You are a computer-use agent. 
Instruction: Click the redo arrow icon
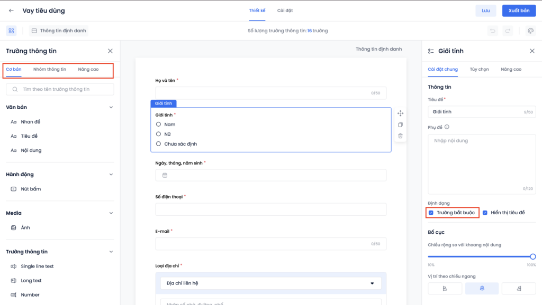pyautogui.click(x=508, y=31)
